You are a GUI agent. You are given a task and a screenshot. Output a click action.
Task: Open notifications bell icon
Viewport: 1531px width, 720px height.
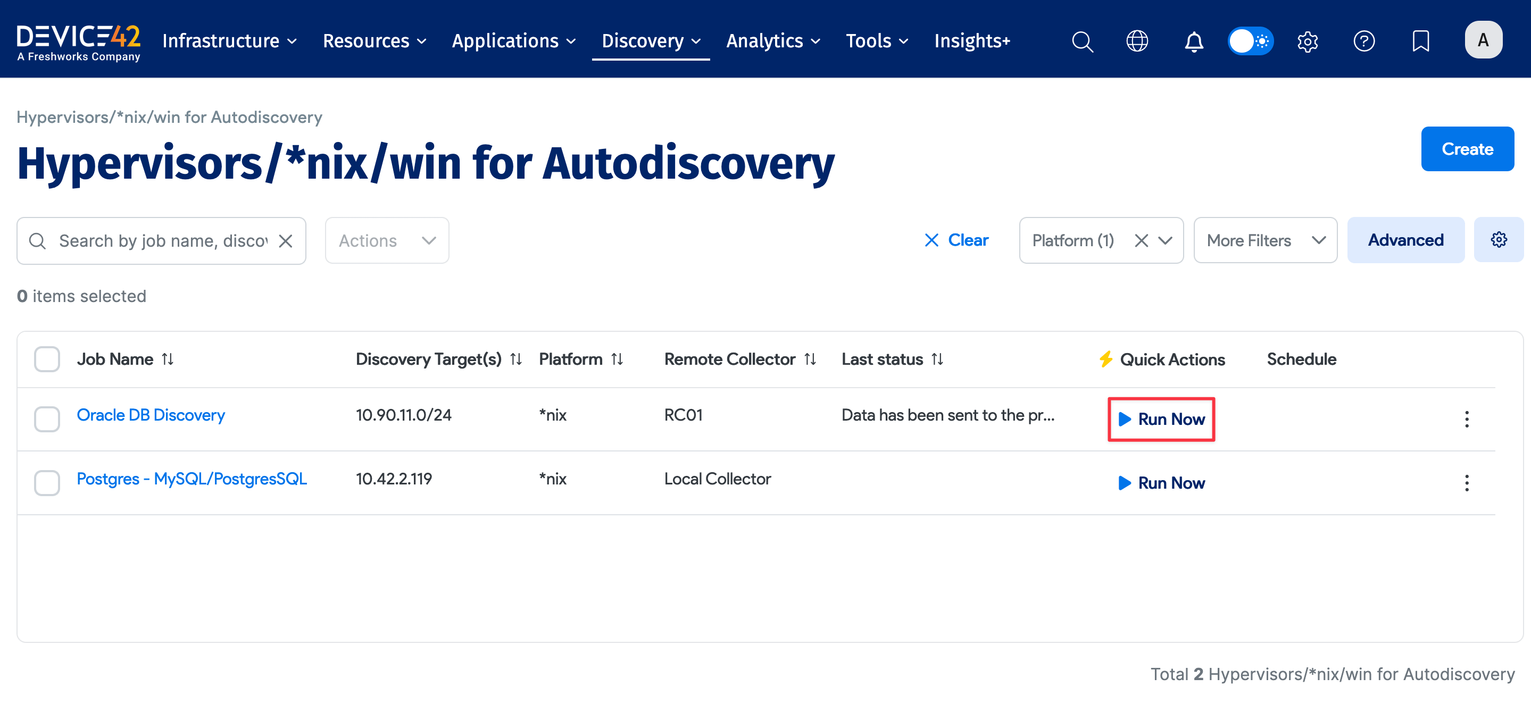tap(1193, 41)
